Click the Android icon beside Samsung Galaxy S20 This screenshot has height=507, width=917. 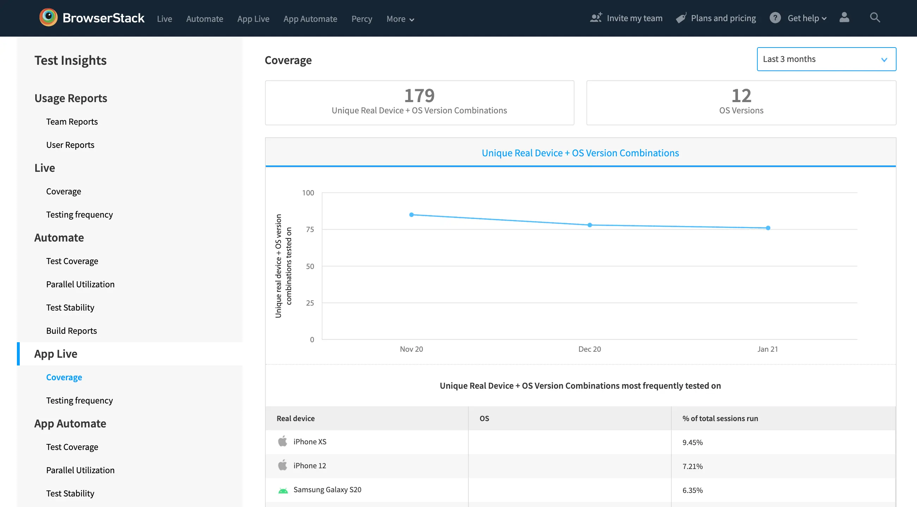point(283,490)
